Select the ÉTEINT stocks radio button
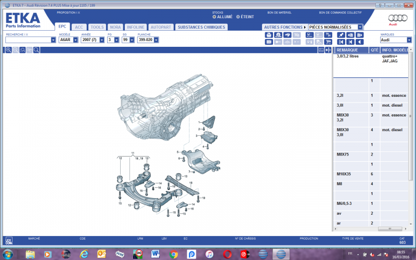 coord(238,17)
